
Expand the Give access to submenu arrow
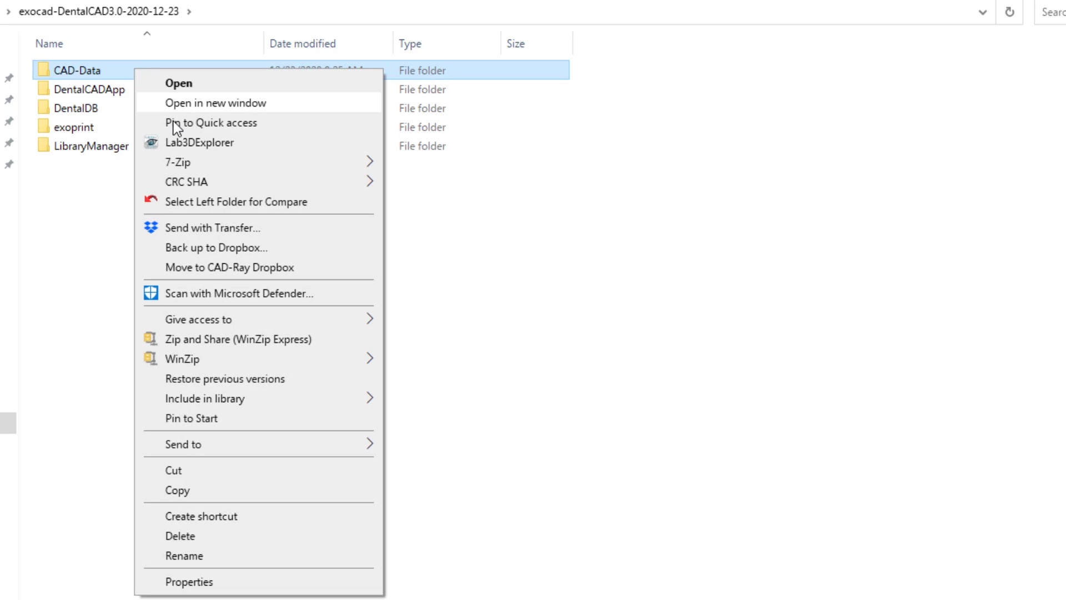click(370, 319)
